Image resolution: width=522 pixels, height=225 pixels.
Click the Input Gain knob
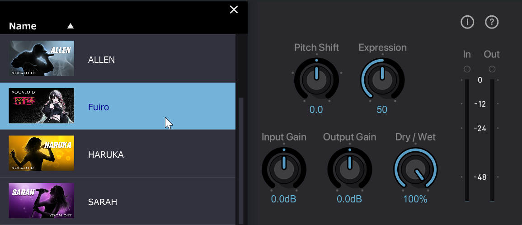point(284,170)
